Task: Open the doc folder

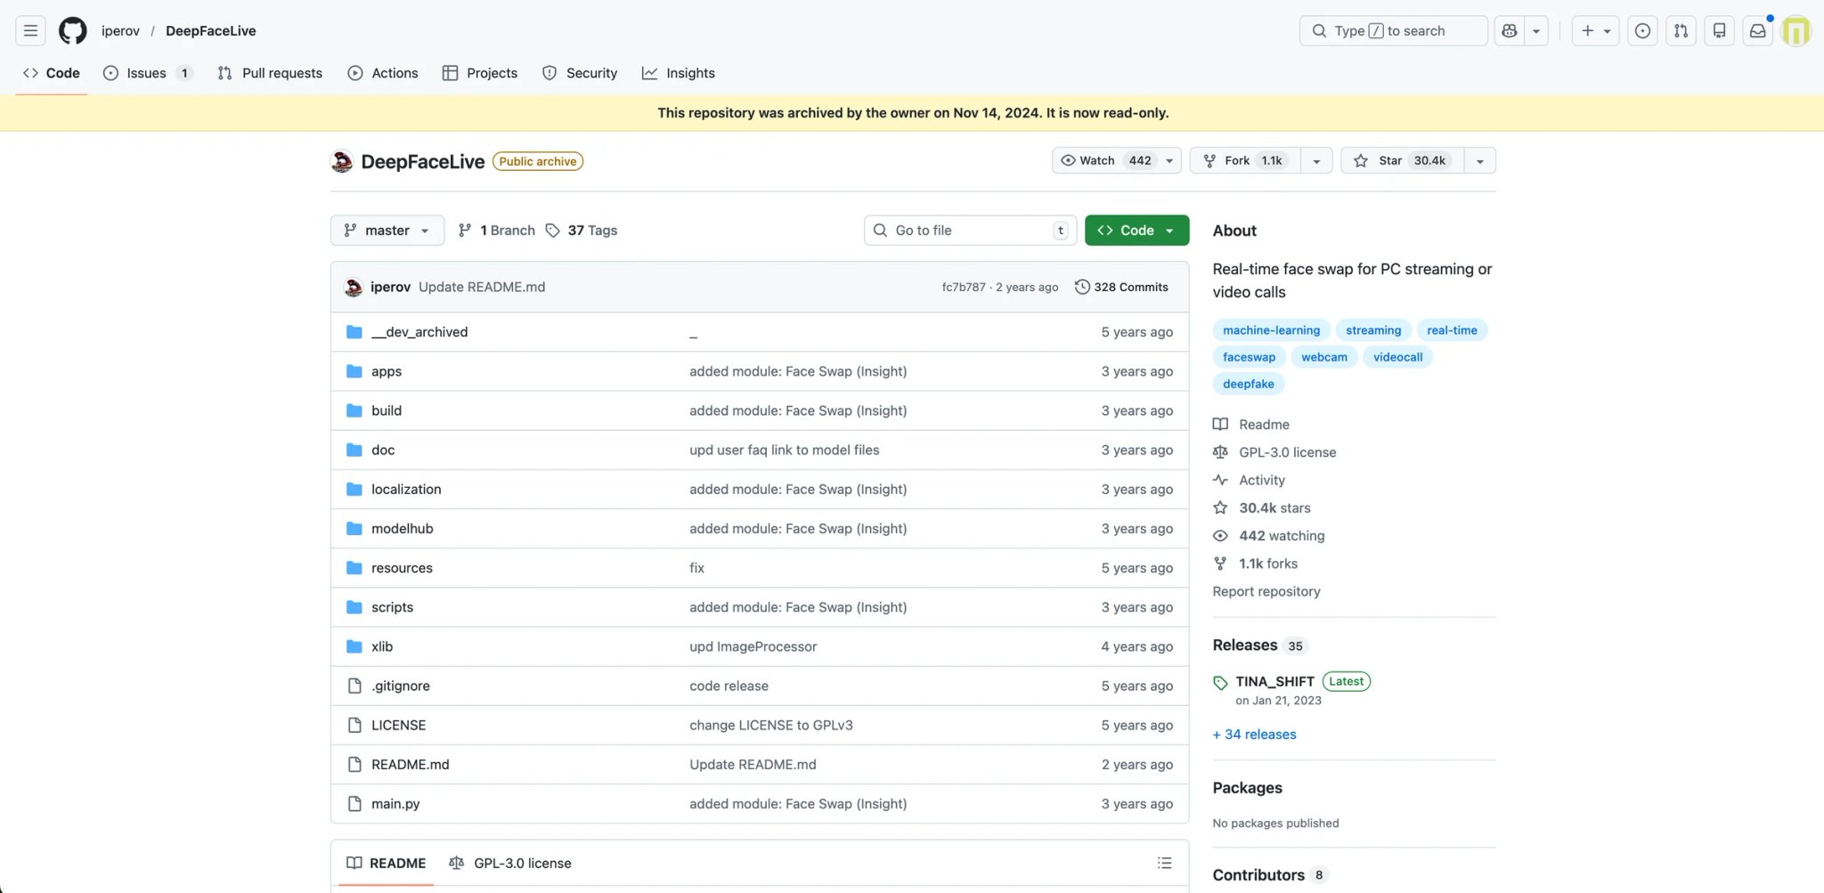Action: pos(383,450)
